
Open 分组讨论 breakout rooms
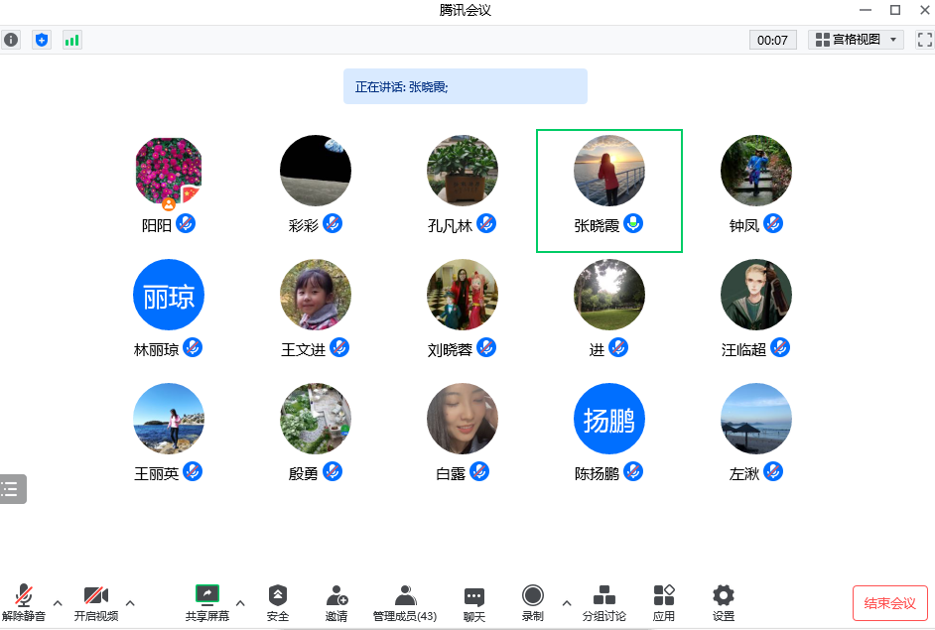tap(604, 602)
